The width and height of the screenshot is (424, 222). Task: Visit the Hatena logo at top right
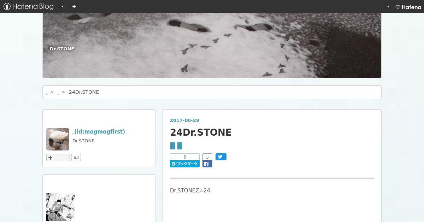[x=408, y=7]
